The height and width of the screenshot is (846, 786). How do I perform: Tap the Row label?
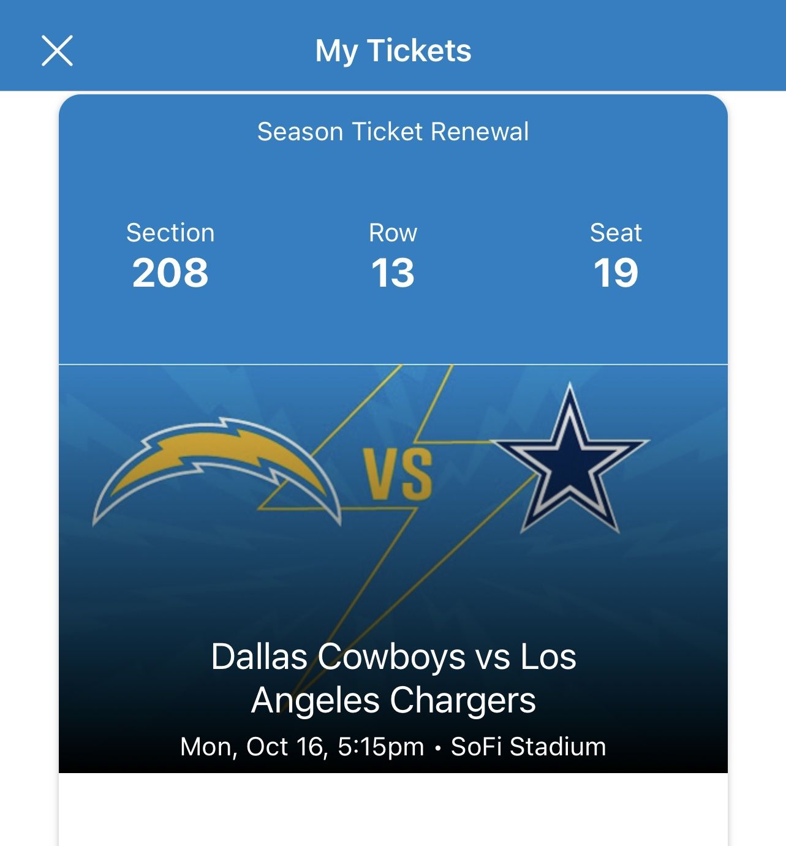(393, 233)
